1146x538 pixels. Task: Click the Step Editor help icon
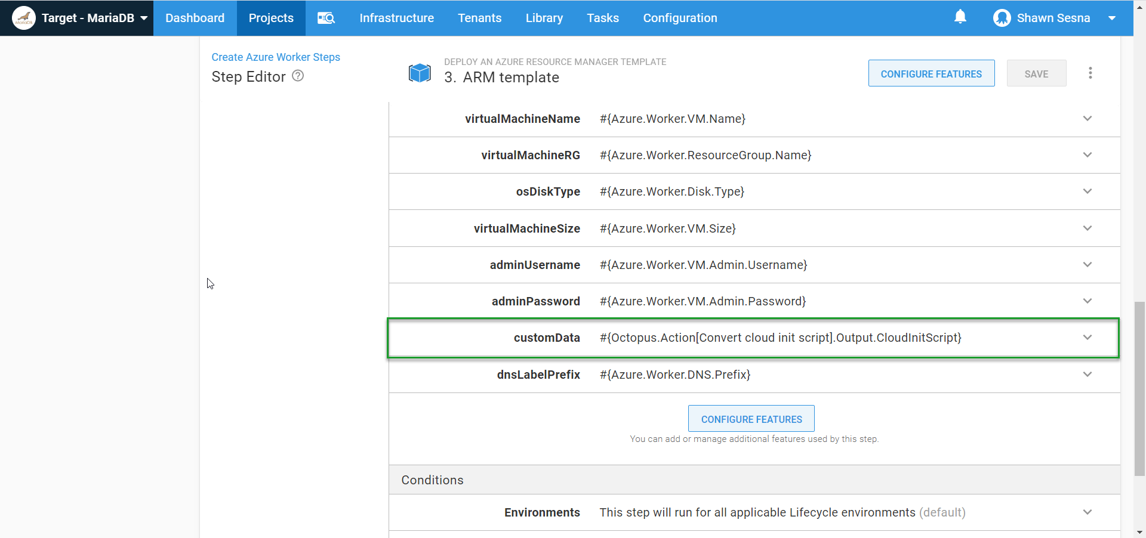298,76
